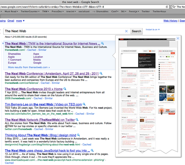The height and width of the screenshot is (165, 185).
Task: Open Feest.je bookmarks folder
Action: (134, 11)
